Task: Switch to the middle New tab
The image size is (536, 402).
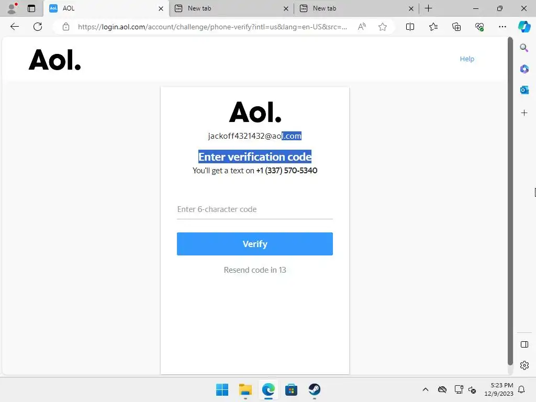Action: click(x=231, y=8)
